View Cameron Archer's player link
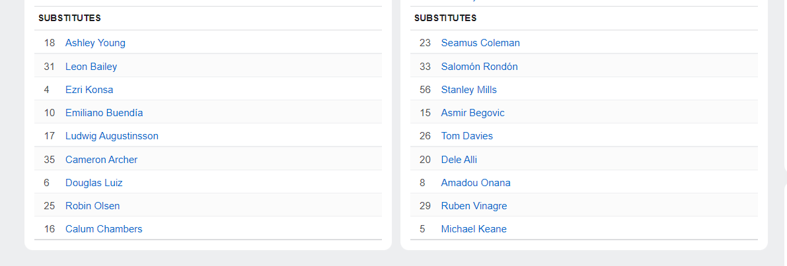Screen dimensions: 787x266 (x=101, y=160)
